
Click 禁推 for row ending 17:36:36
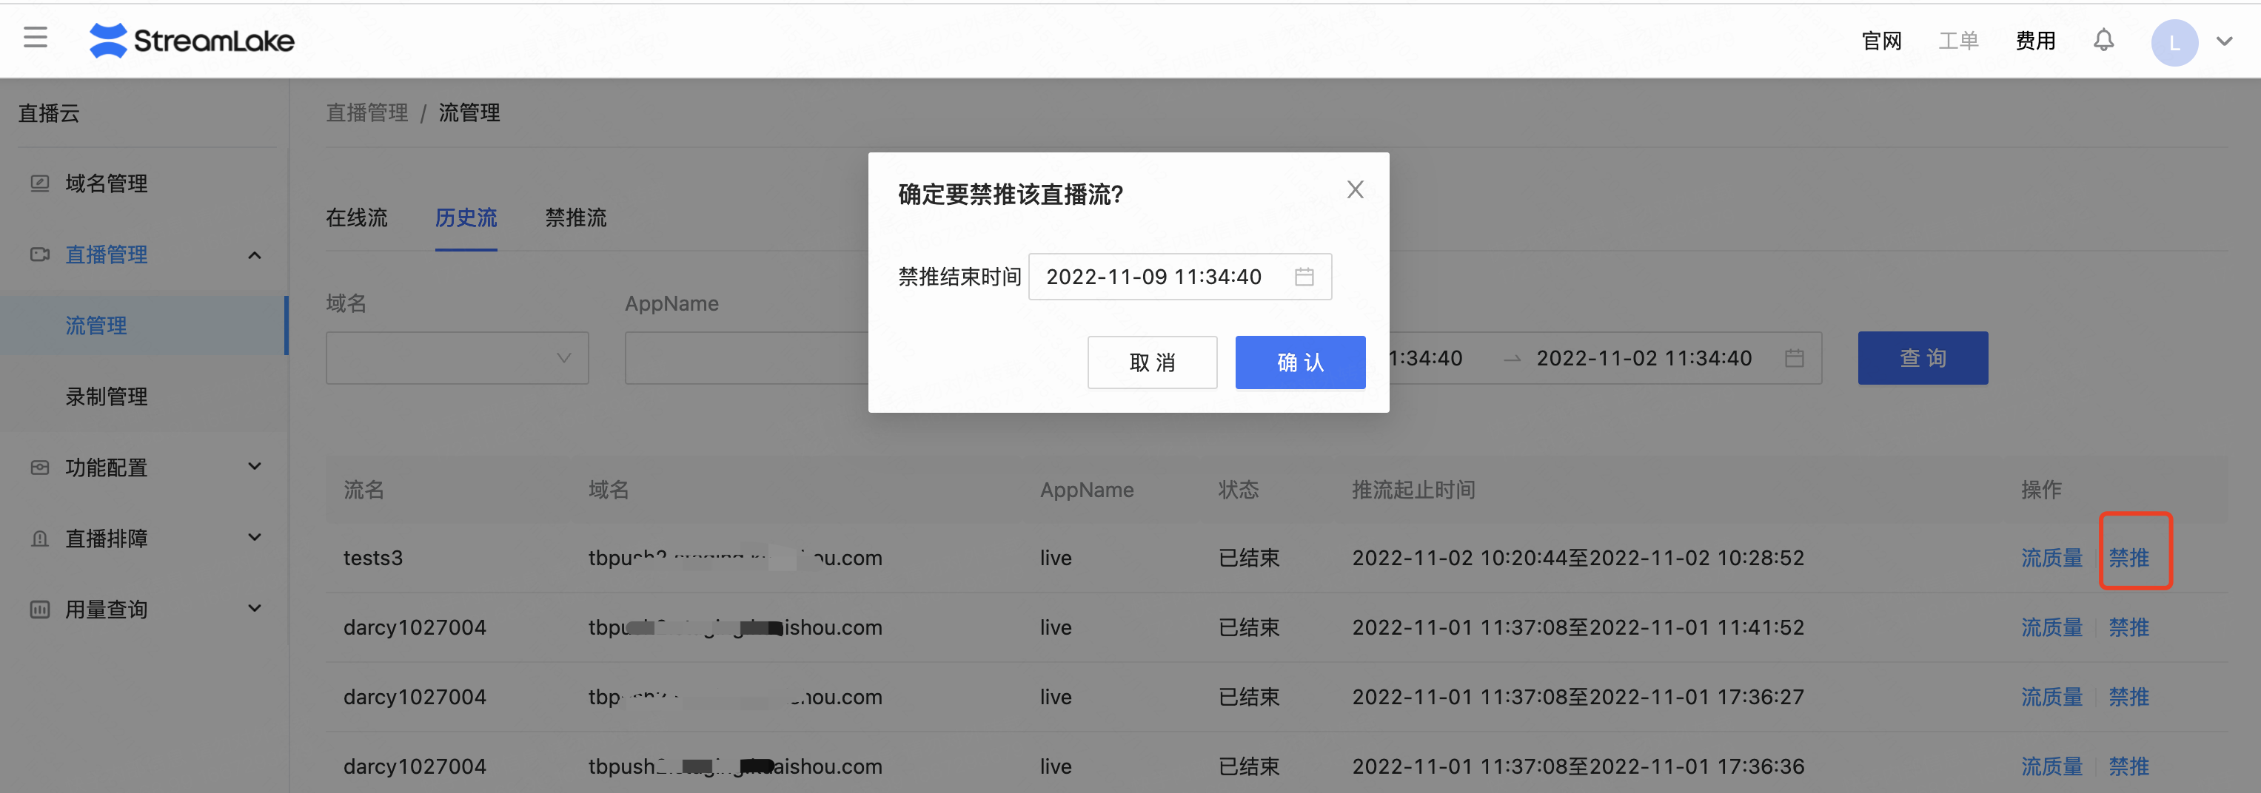(2128, 766)
